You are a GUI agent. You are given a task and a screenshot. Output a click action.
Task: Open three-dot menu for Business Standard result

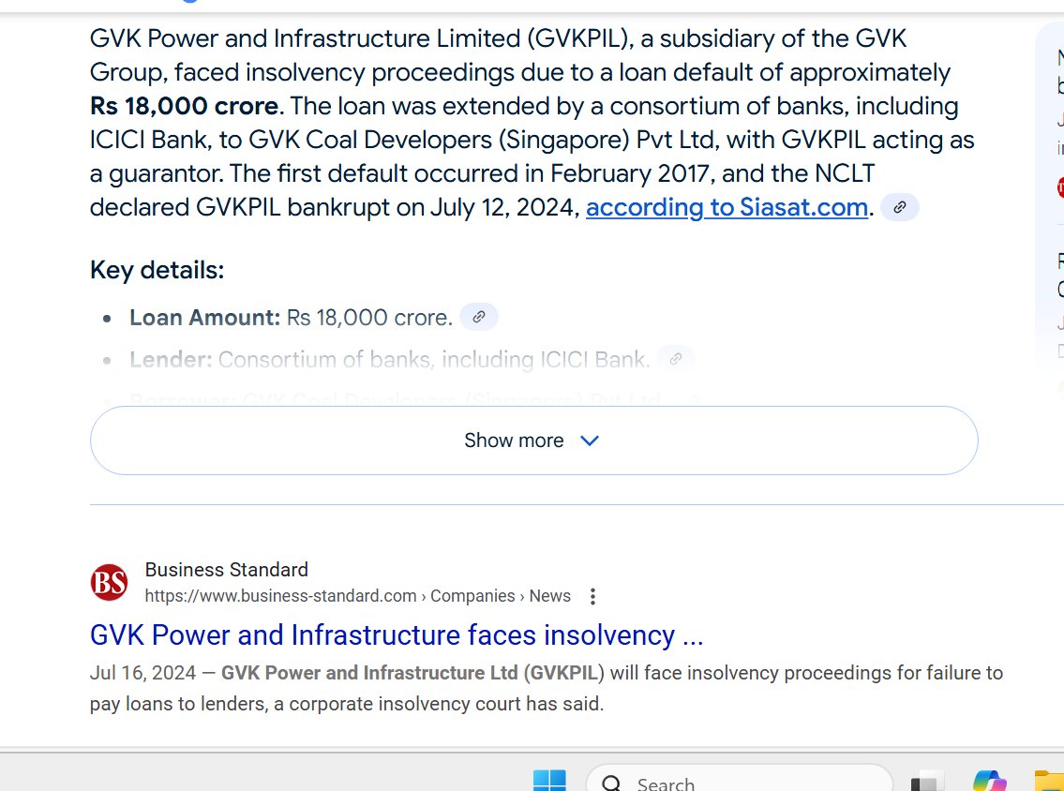(593, 596)
